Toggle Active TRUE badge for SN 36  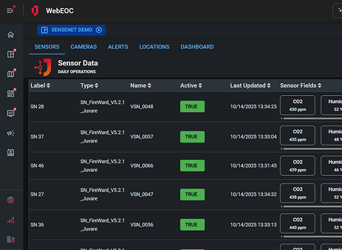pos(192,225)
